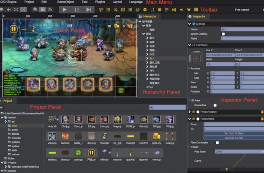
Task: Click the list lines toolbar icon
Action: (167, 10)
